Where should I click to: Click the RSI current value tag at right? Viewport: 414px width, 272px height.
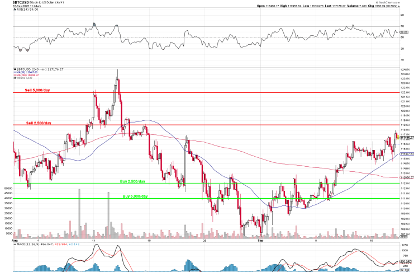click(406, 32)
